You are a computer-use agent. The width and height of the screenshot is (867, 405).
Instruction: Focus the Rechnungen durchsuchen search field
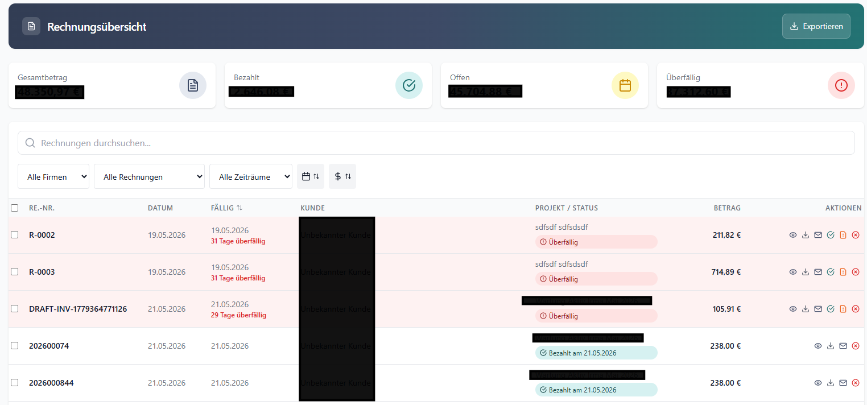tap(436, 143)
